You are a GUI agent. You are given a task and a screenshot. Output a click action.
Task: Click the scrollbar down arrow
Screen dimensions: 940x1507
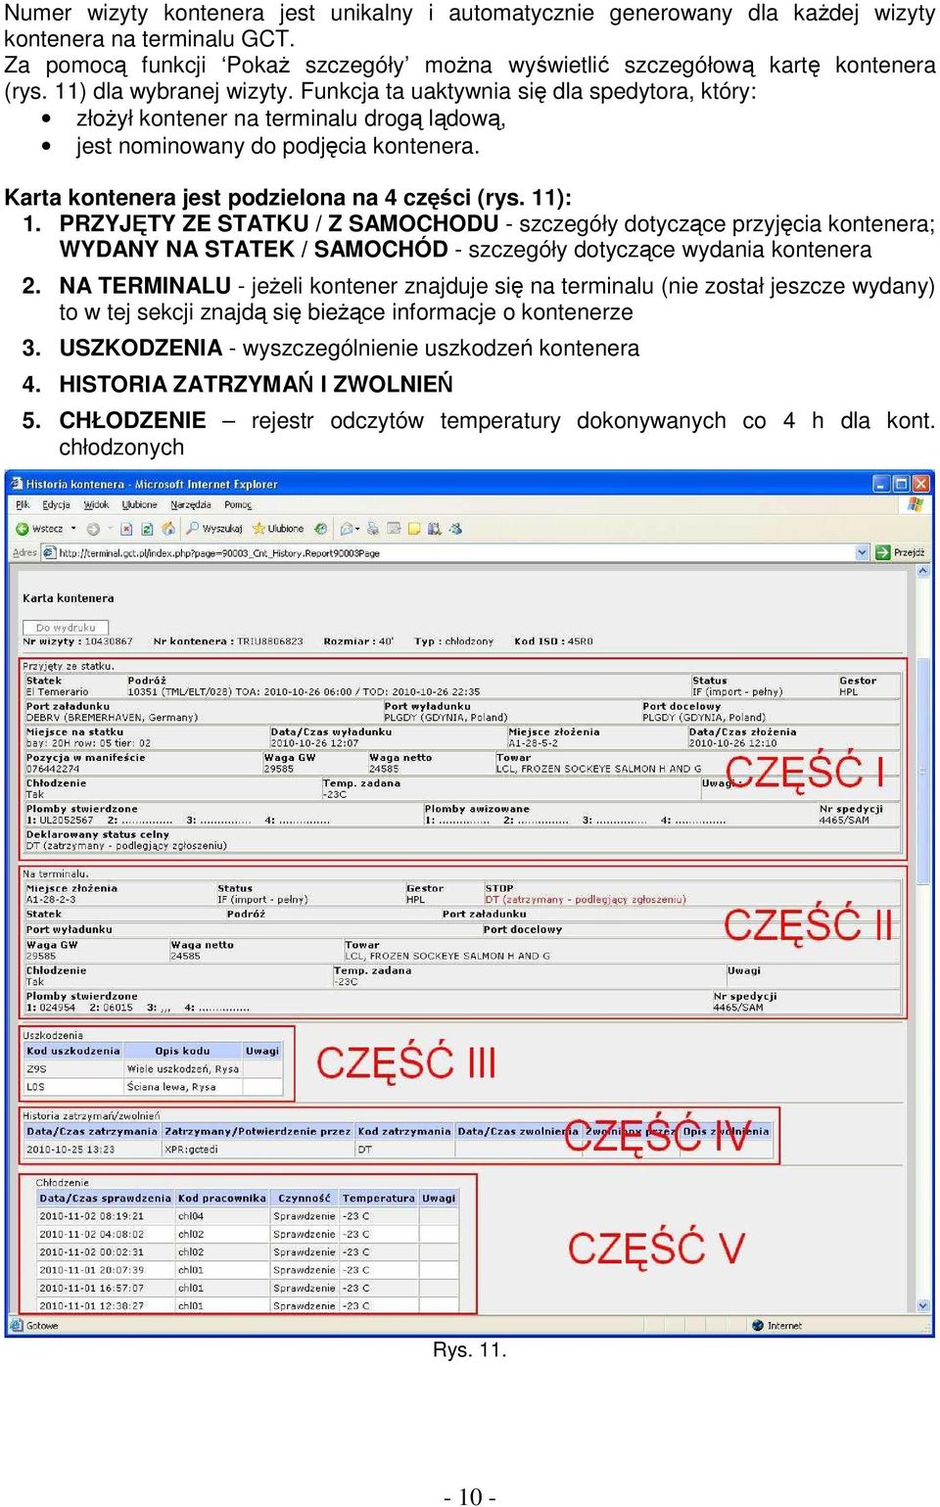(922, 1306)
